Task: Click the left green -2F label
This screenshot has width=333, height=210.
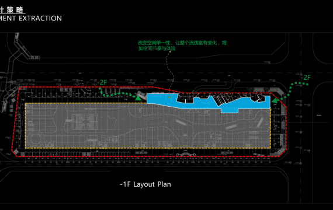Action: click(102, 82)
